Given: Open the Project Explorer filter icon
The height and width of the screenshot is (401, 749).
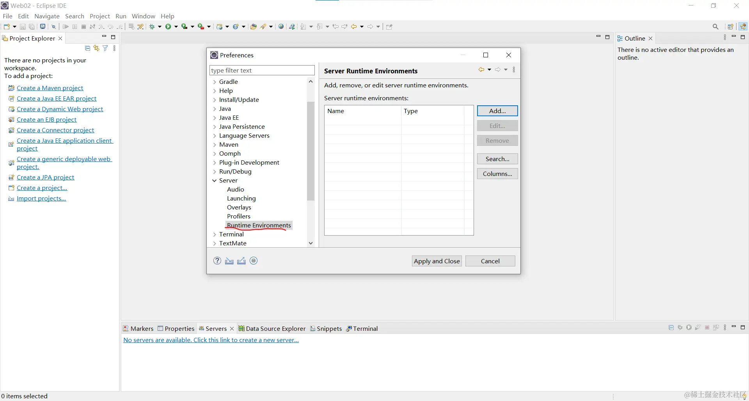Looking at the screenshot, I should pos(105,48).
